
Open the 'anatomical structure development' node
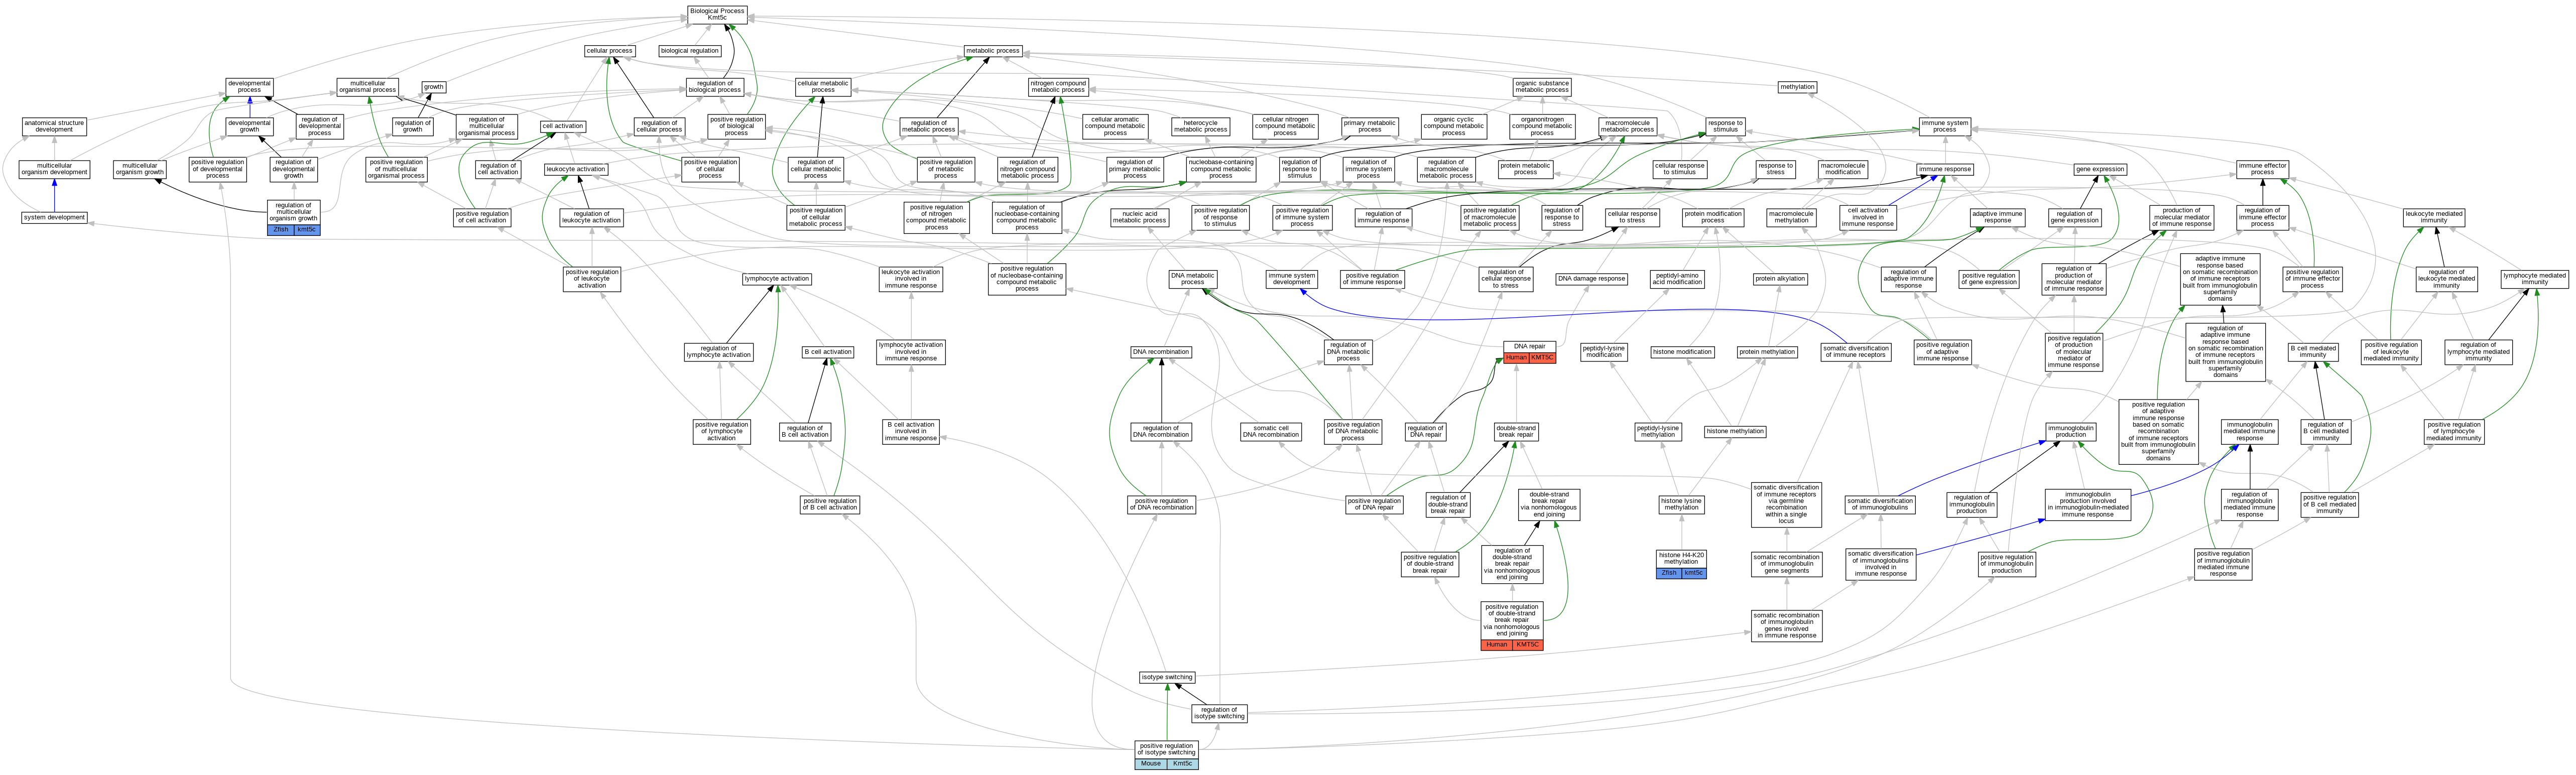[54, 126]
